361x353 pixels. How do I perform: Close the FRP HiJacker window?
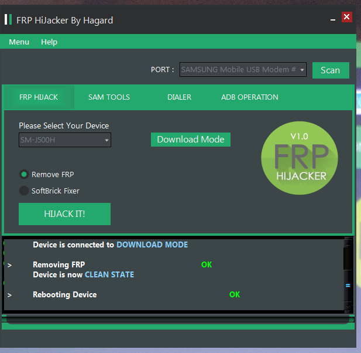click(347, 17)
